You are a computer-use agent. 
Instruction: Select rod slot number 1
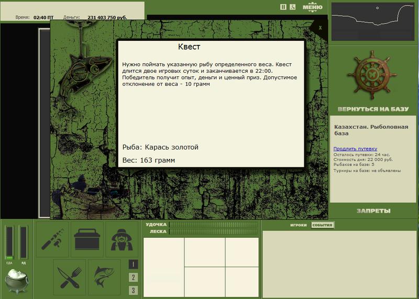(x=134, y=264)
